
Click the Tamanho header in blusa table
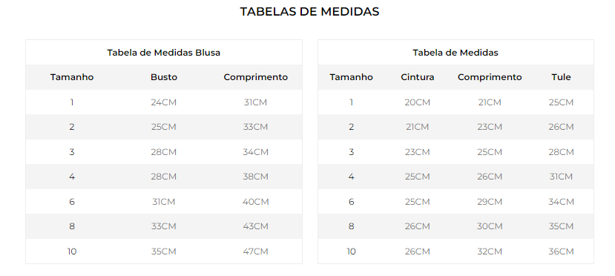click(72, 77)
